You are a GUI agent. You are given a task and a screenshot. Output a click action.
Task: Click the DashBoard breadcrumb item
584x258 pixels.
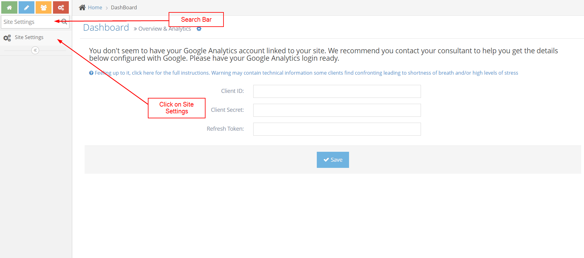coord(124,7)
